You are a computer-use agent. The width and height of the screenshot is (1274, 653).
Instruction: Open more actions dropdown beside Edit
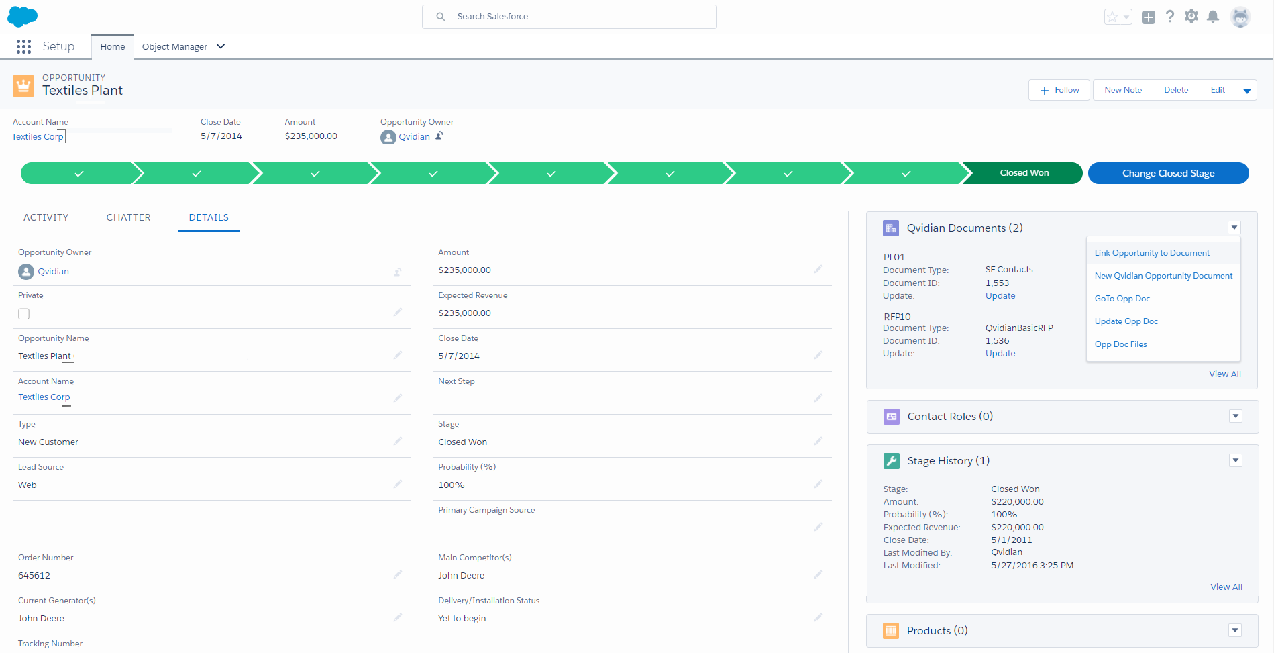click(1246, 90)
